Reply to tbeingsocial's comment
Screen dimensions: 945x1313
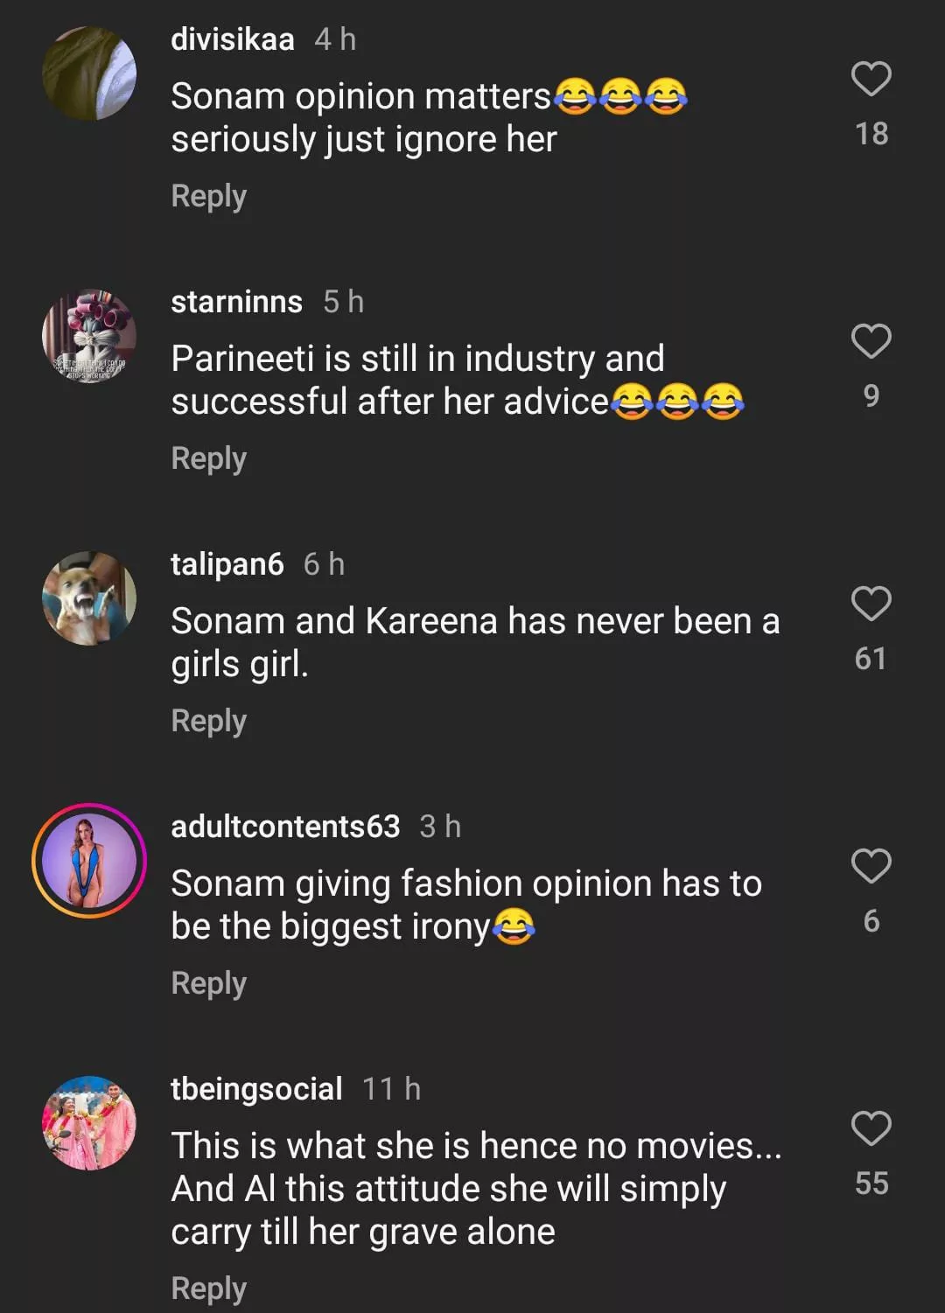(208, 1289)
